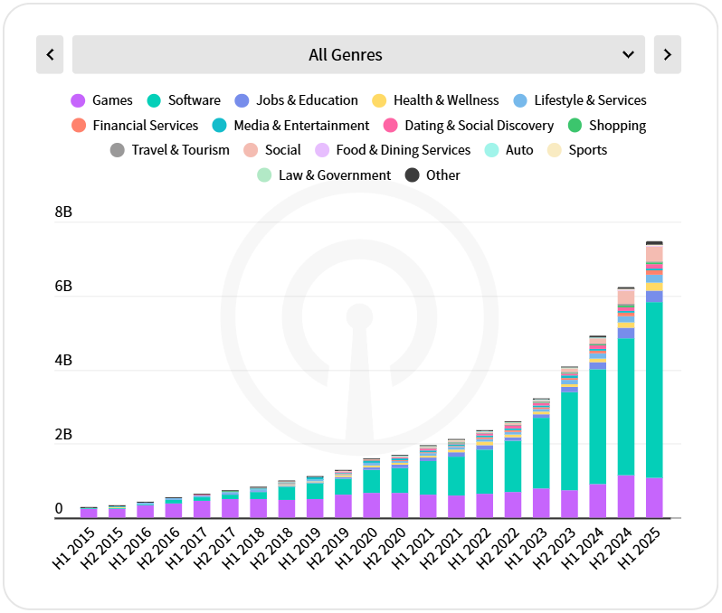Click the Software segment of H2 2024 bar
Image resolution: width=722 pixels, height=613 pixels.
pyautogui.click(x=626, y=407)
